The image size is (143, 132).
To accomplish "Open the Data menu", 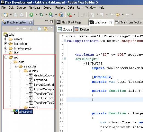I will tap(71, 7).
